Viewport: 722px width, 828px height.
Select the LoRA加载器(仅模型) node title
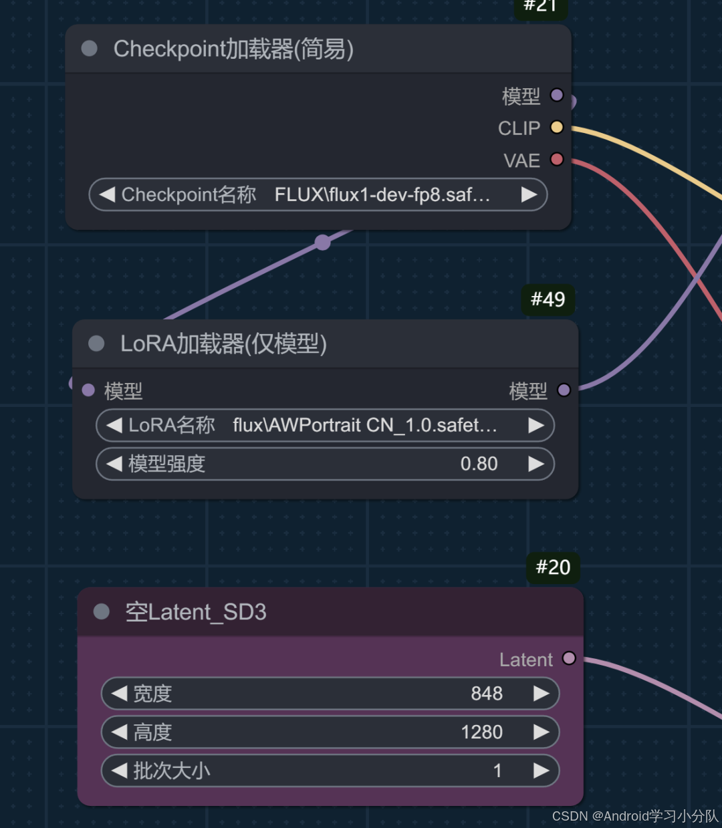pyautogui.click(x=223, y=343)
